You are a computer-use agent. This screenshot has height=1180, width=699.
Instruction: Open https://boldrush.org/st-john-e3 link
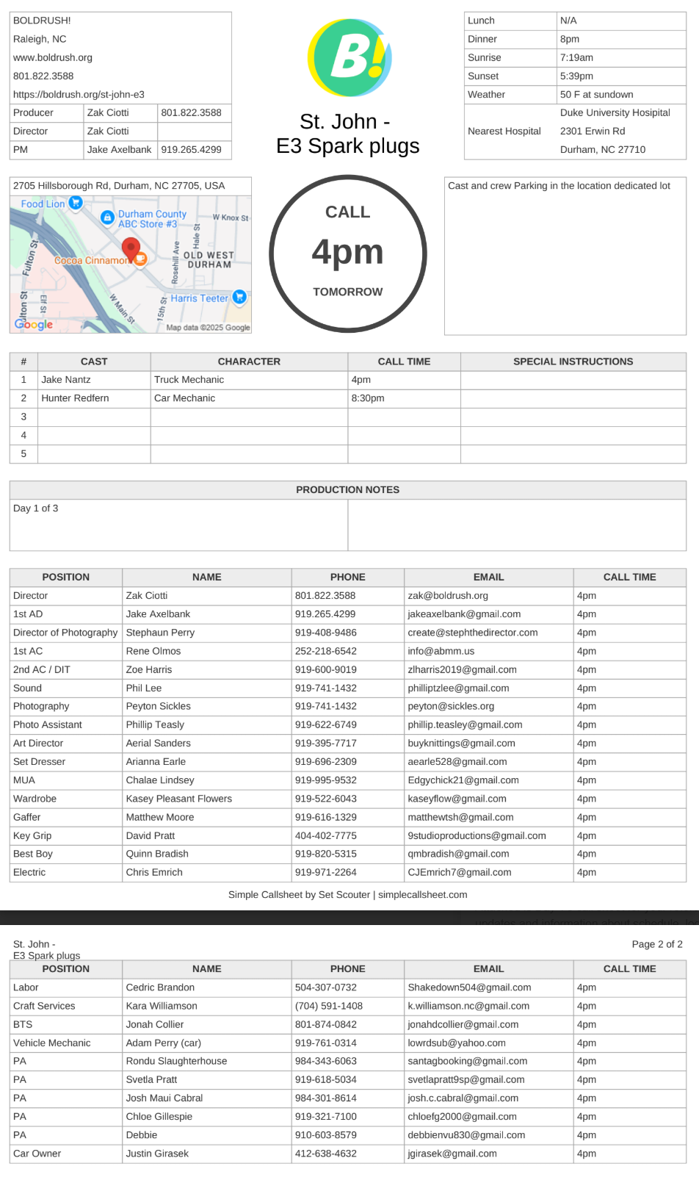[x=79, y=94]
